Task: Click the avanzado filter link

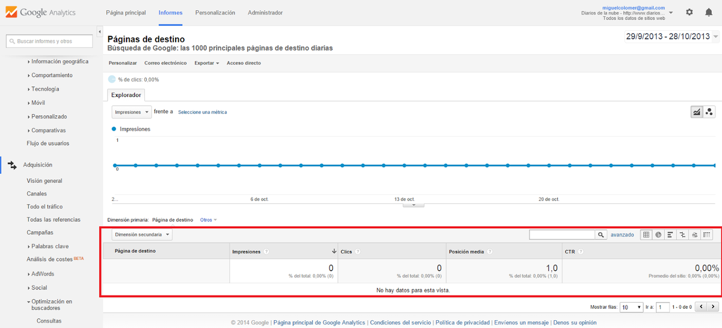Action: [622, 235]
